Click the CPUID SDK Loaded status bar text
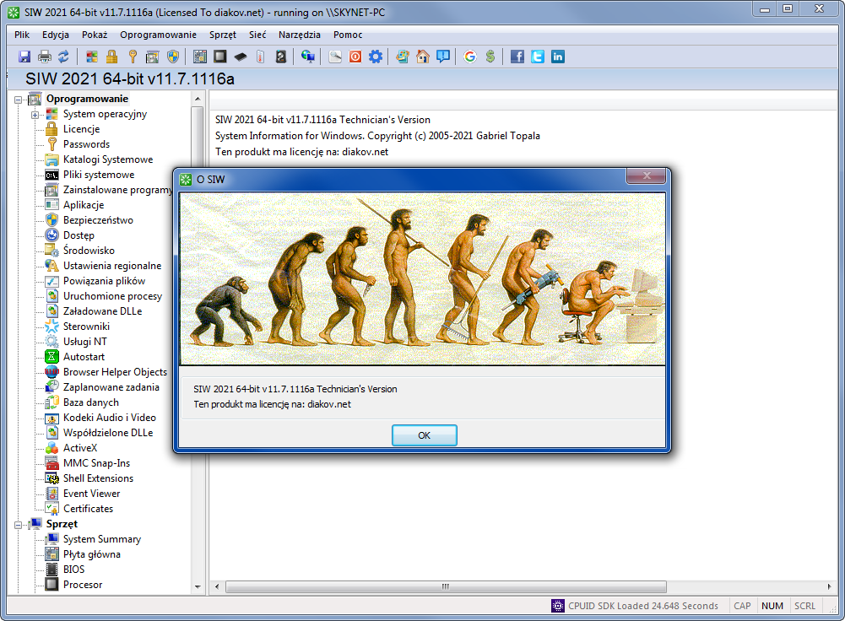845x621 pixels. tap(643, 606)
